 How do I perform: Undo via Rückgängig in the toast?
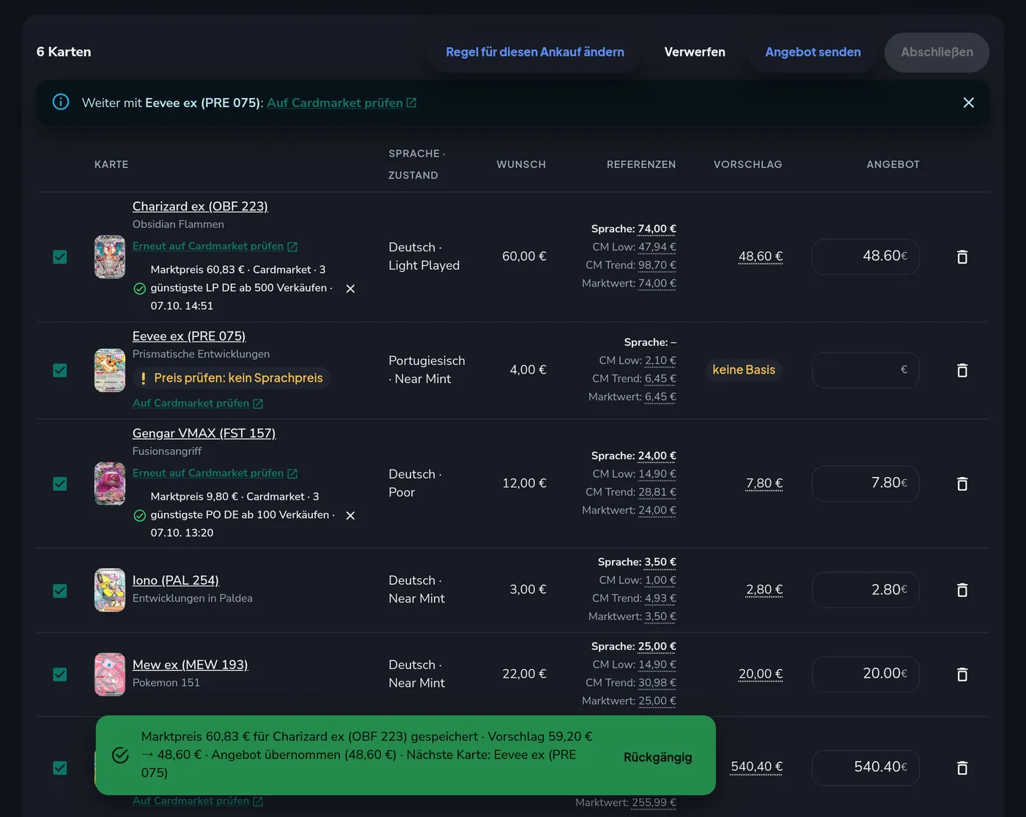tap(657, 758)
